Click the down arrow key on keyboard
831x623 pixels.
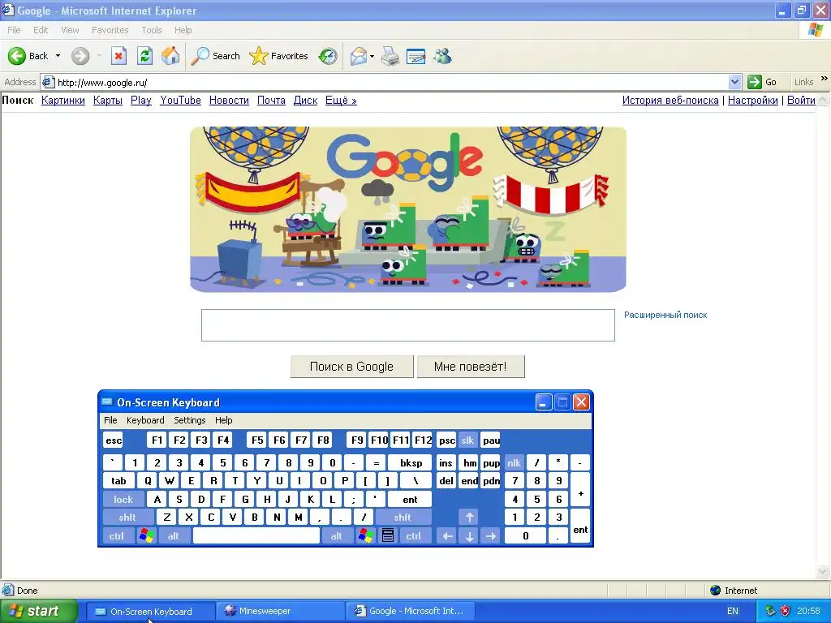point(469,535)
